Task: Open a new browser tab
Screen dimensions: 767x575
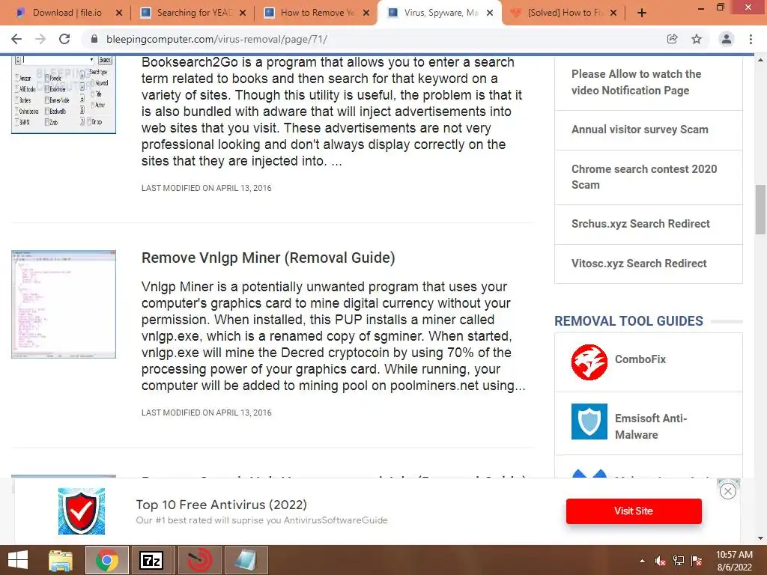Action: point(642,13)
